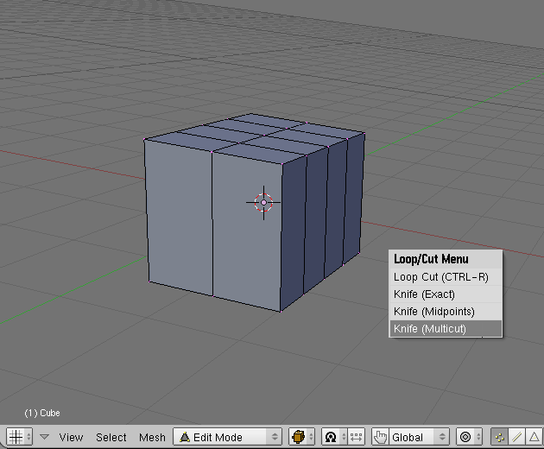Choose Knife (Exact) from menu
This screenshot has width=544, height=449.
[446, 294]
